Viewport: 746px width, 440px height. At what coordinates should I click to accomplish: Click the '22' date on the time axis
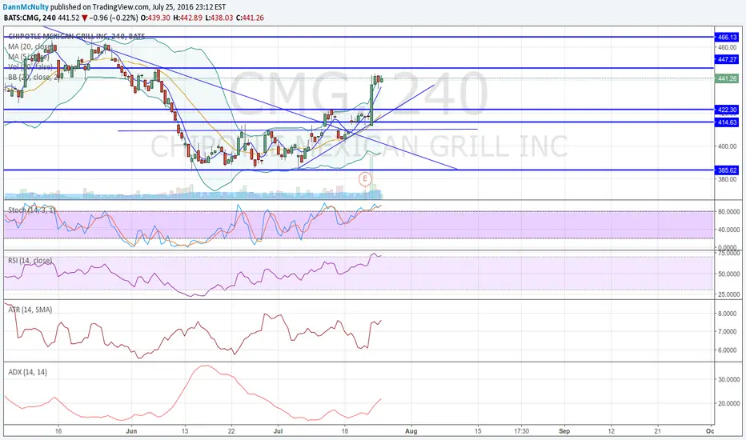click(x=231, y=431)
